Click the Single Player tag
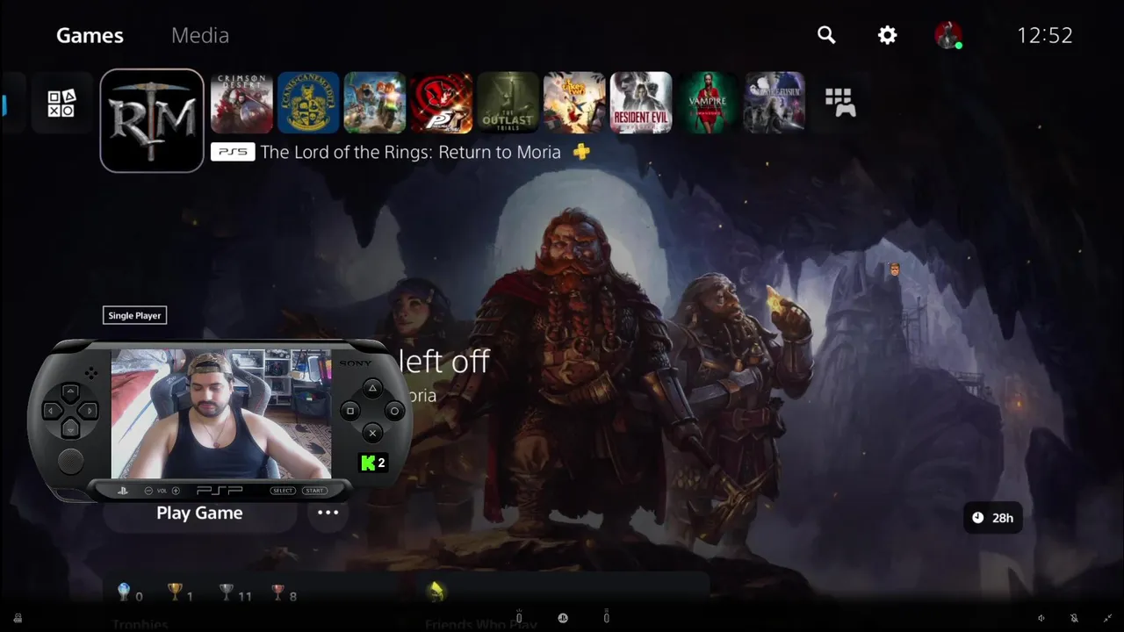1124x632 pixels. click(134, 315)
